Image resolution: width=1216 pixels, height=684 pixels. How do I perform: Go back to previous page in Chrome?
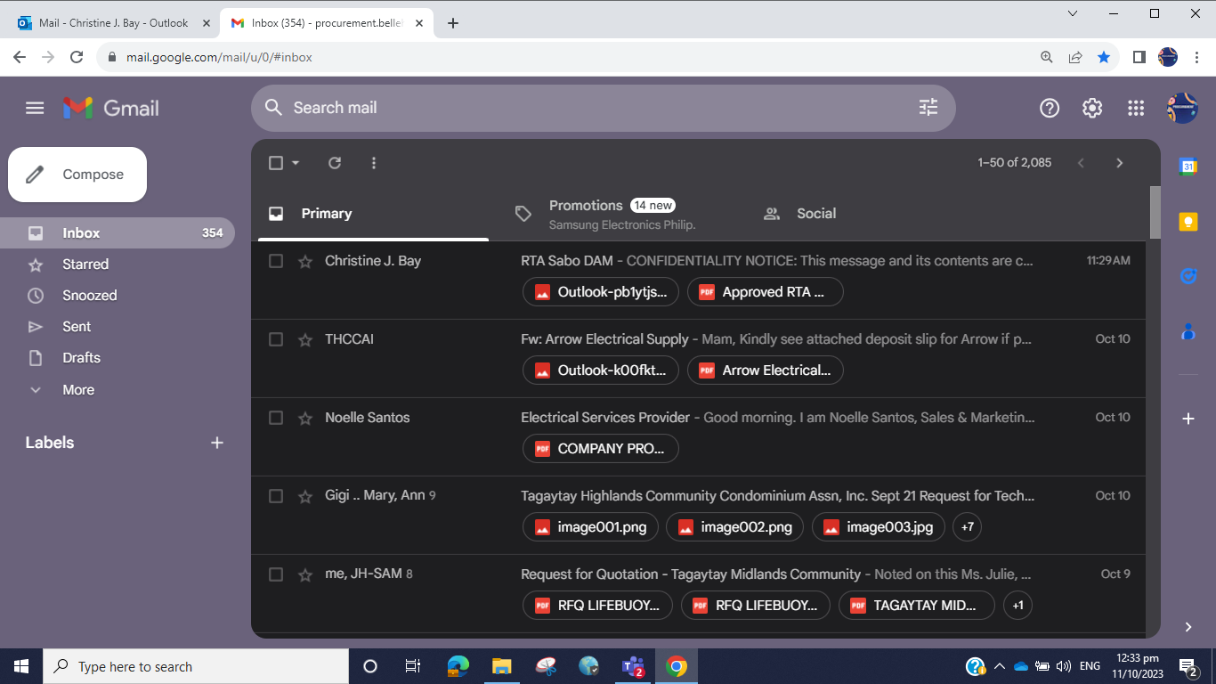[x=20, y=57]
